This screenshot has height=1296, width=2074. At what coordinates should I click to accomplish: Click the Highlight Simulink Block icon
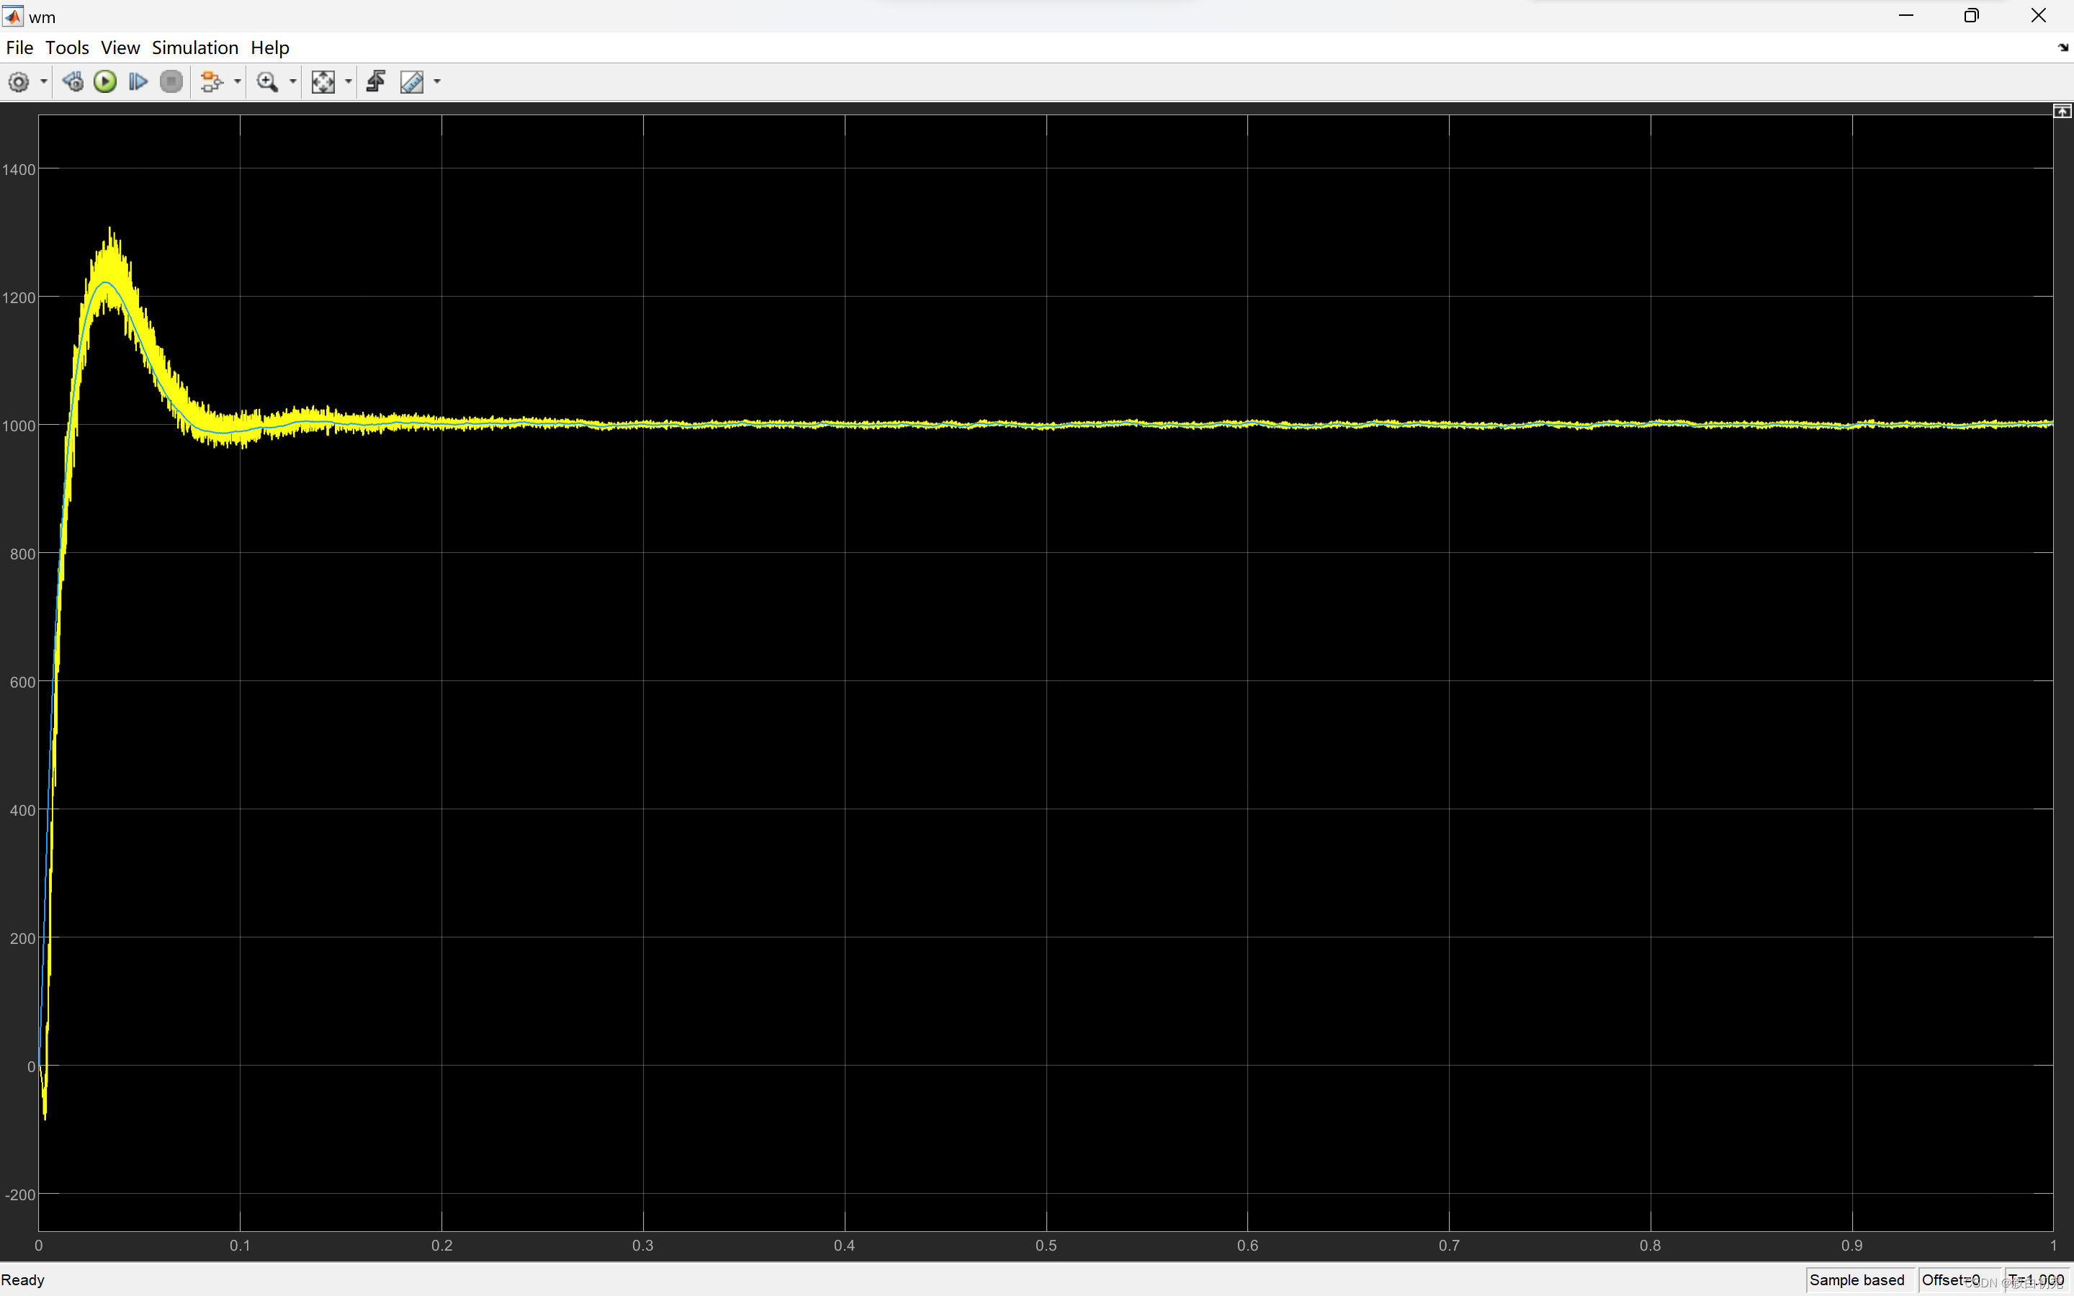point(211,82)
